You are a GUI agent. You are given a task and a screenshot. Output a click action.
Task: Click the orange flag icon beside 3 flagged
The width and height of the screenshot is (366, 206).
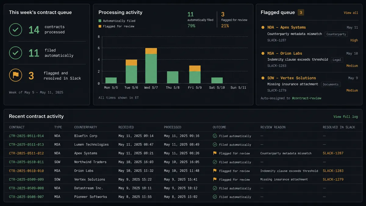pyautogui.click(x=15, y=75)
